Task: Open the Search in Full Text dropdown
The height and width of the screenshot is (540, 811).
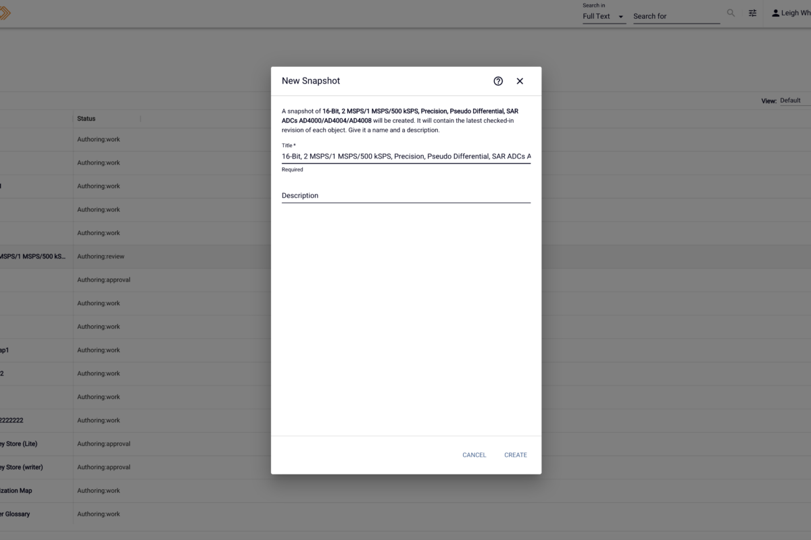Action: click(604, 16)
